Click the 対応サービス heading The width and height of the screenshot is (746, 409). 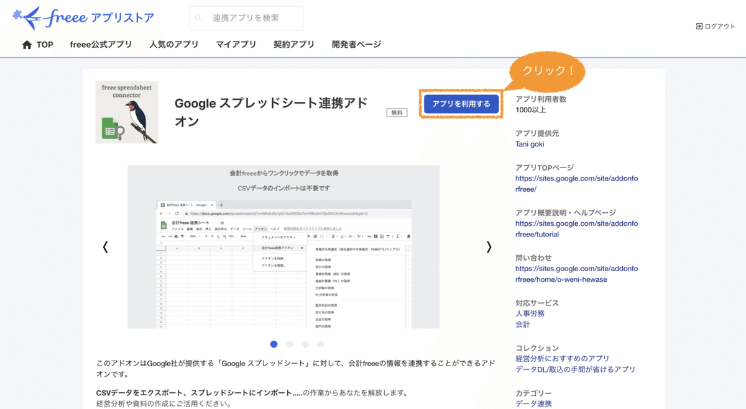(537, 303)
